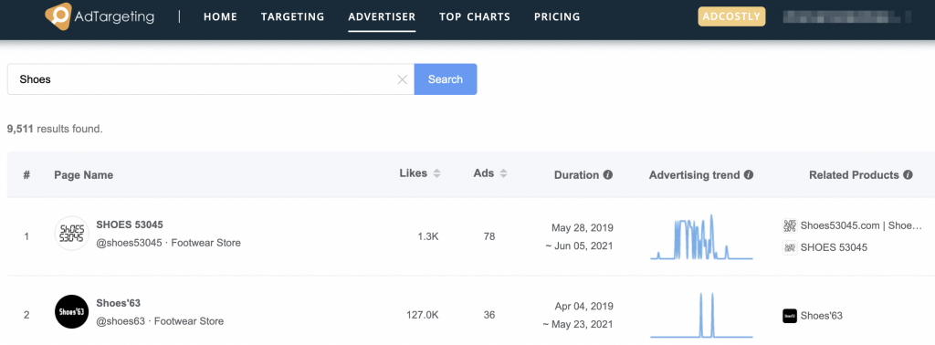Open Shoes'63 related product icon
Image resolution: width=935 pixels, height=345 pixels.
pos(790,316)
